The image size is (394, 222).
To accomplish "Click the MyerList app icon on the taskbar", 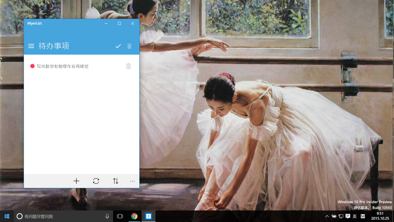I will pyautogui.click(x=149, y=216).
